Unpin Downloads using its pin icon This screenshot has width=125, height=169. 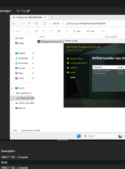33,58
